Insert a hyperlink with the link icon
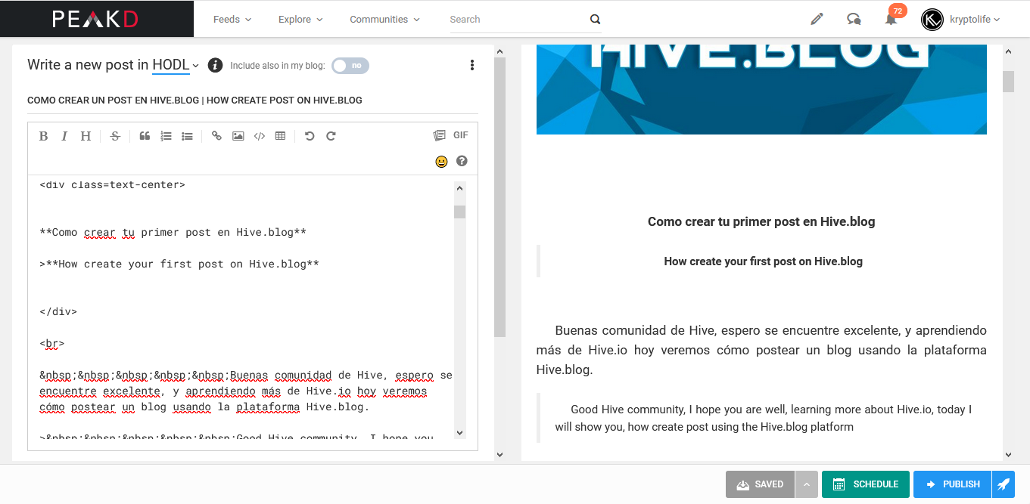The width and height of the screenshot is (1030, 504). point(216,136)
